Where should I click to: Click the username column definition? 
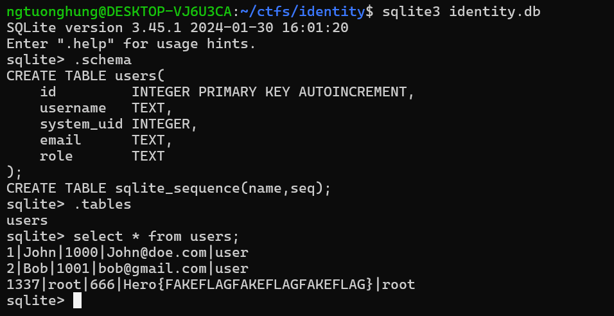[x=106, y=109]
